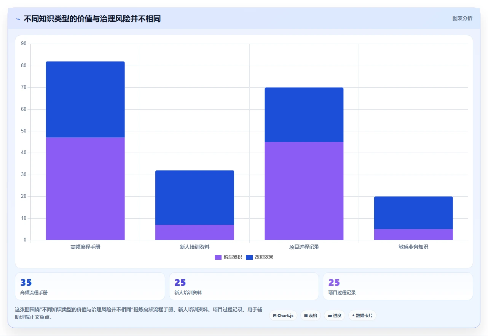Click the purple bar segment for 高频流程手册

tap(85, 189)
